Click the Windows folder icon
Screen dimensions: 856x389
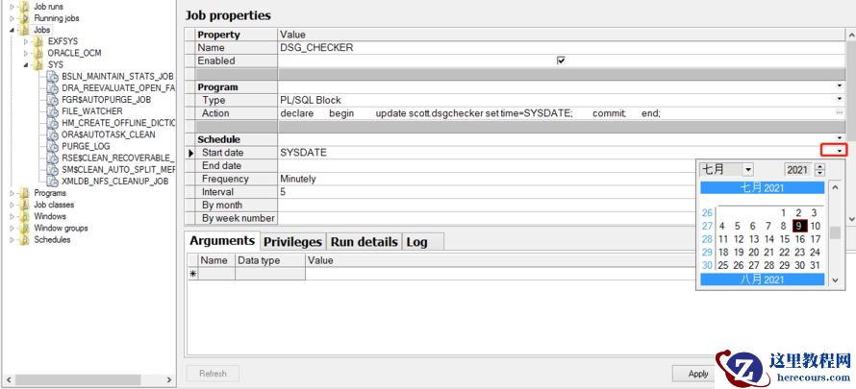pos(24,216)
